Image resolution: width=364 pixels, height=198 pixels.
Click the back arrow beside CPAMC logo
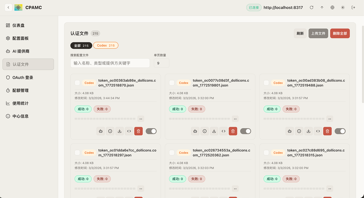(x=8, y=7)
